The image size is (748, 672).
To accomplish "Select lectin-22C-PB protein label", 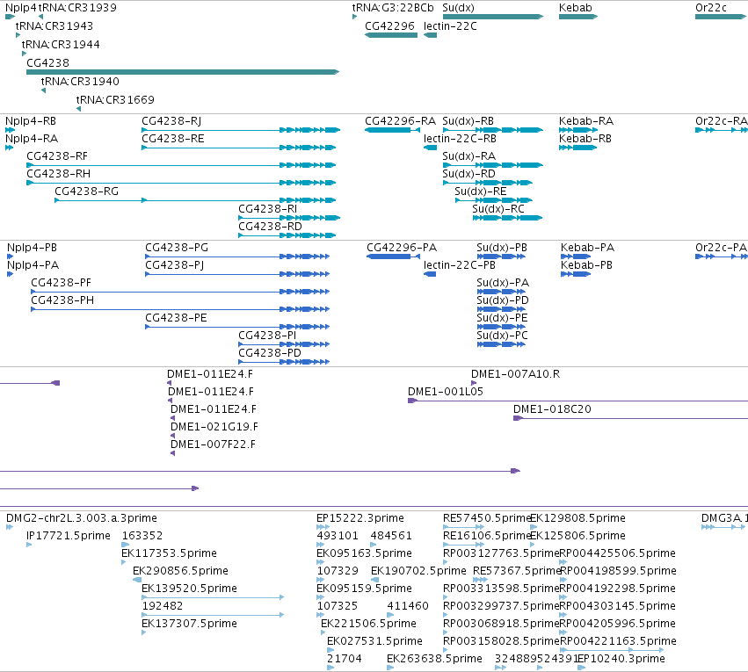I will tap(460, 265).
